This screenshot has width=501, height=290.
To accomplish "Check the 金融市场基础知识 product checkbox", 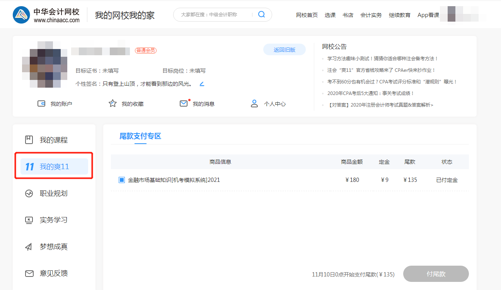I will click(x=121, y=180).
